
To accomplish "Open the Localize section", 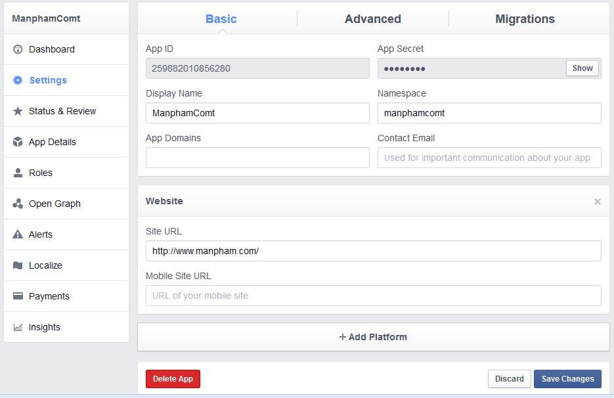I will (x=66, y=265).
